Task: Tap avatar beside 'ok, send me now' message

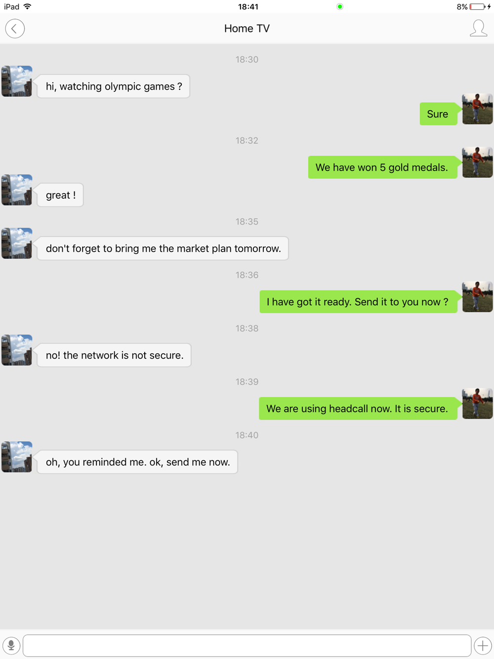Action: [x=17, y=456]
